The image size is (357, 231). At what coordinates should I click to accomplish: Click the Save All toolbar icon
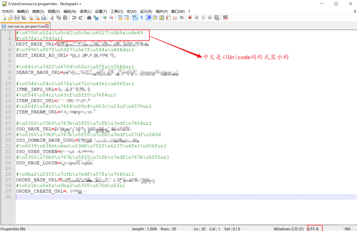[23, 18]
